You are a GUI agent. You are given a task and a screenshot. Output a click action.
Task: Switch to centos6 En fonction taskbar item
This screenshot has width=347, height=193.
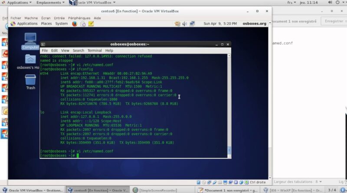98,190
